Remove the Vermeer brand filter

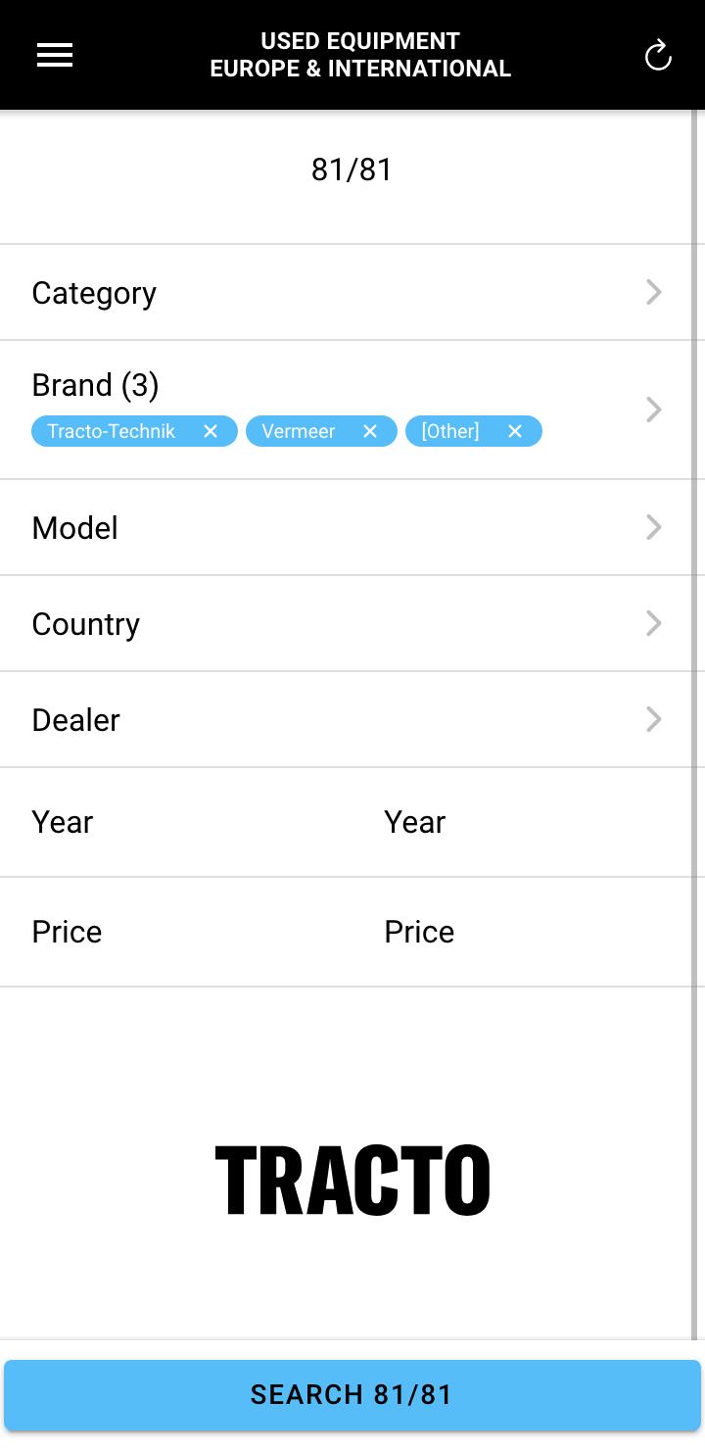(370, 431)
